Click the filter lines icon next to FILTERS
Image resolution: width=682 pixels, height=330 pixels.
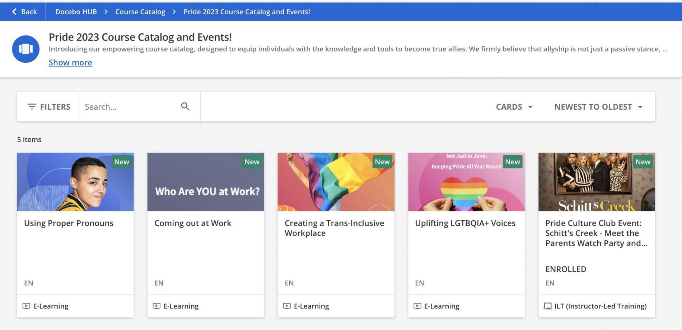32,107
